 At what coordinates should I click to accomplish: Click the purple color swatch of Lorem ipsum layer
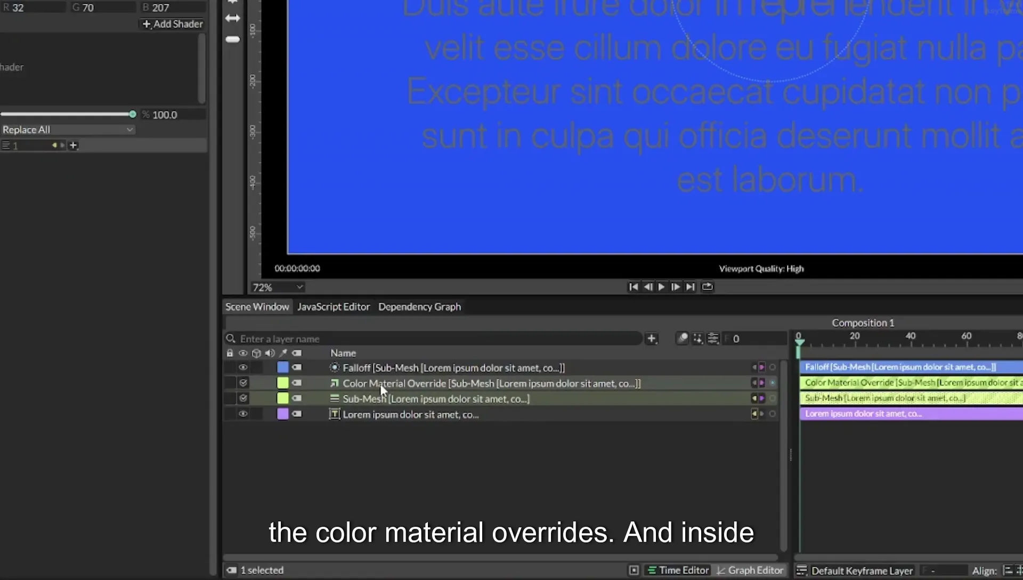(x=283, y=414)
